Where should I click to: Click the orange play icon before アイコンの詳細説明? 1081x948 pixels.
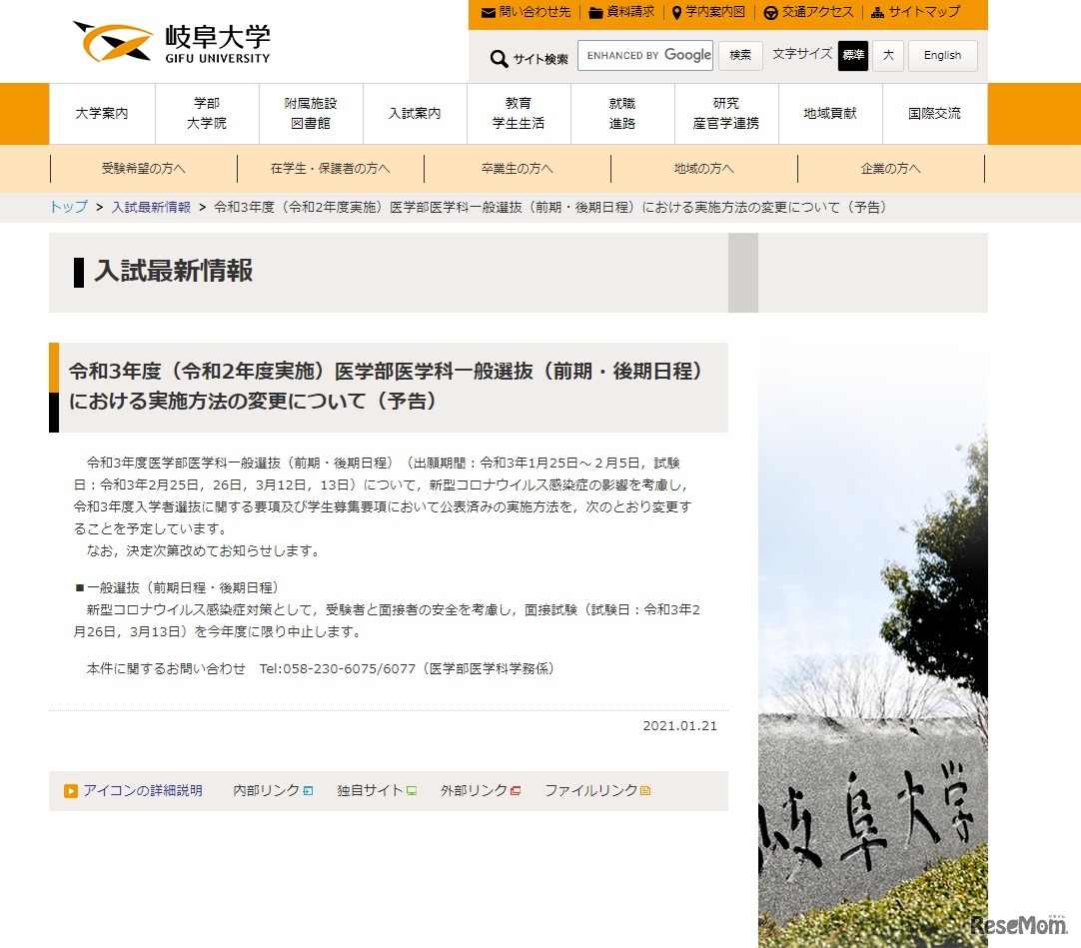[x=69, y=791]
